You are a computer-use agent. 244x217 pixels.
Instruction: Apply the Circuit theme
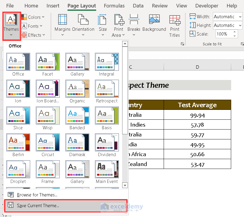pos(47,145)
